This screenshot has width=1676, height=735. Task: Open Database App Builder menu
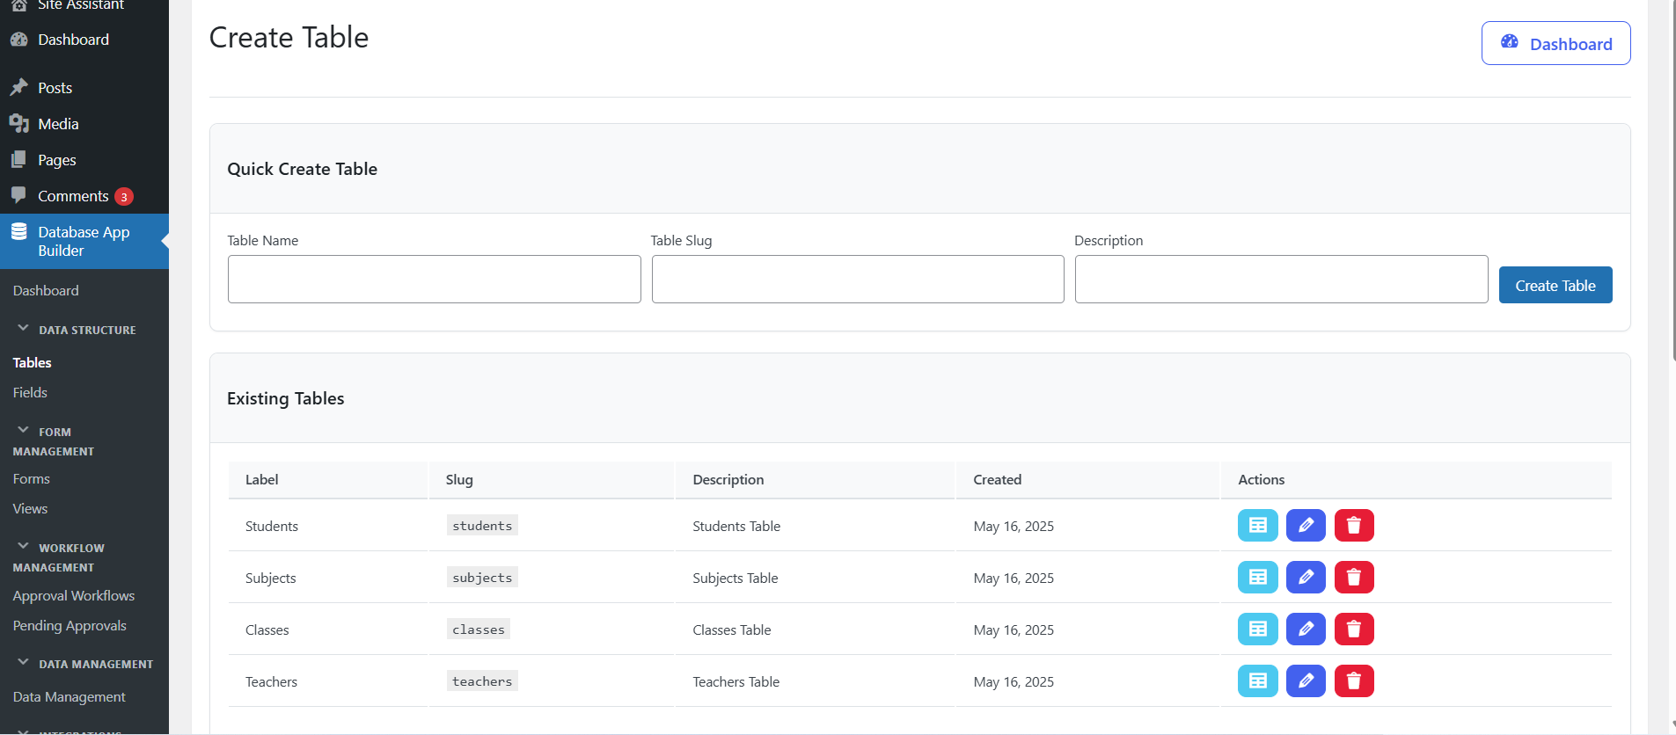tap(84, 241)
